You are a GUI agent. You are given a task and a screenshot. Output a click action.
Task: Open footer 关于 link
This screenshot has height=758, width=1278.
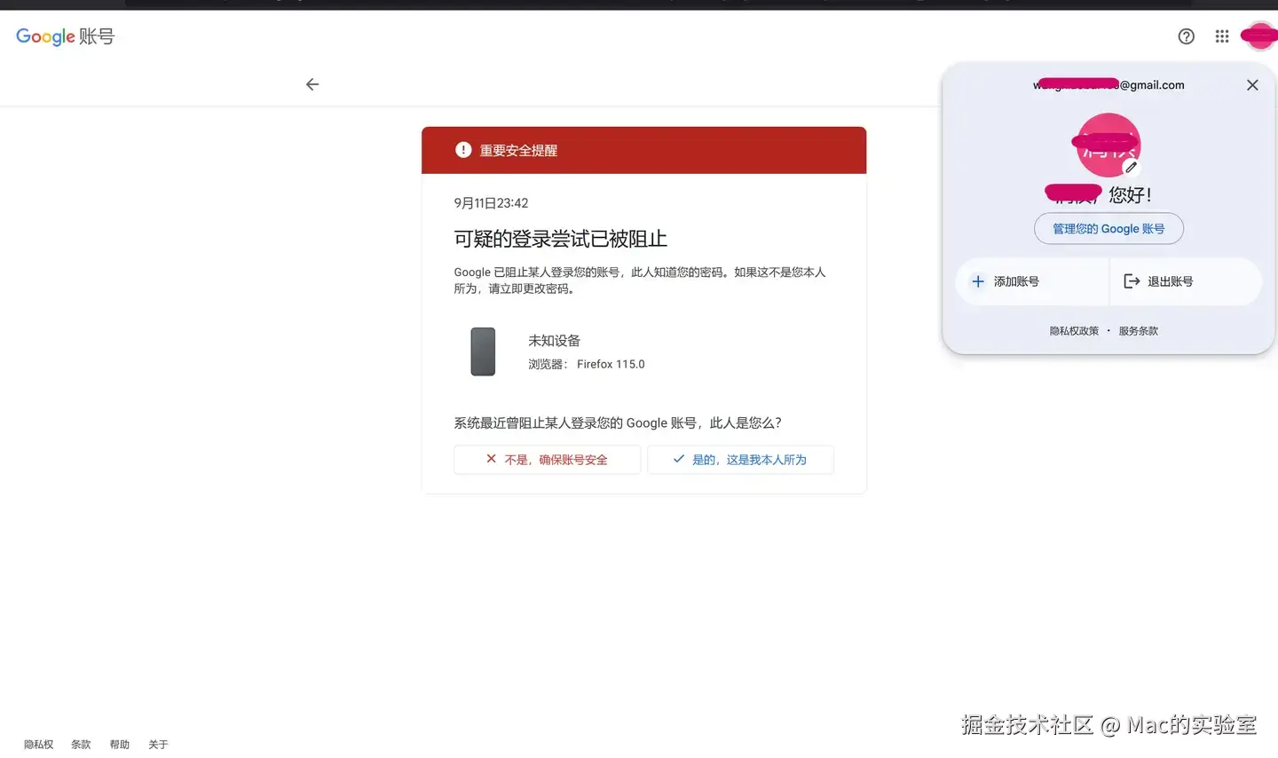(x=158, y=745)
